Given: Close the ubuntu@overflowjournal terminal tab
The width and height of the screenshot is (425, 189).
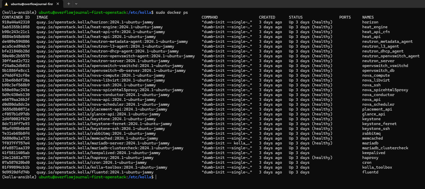Looking at the screenshot, I should (58, 4).
